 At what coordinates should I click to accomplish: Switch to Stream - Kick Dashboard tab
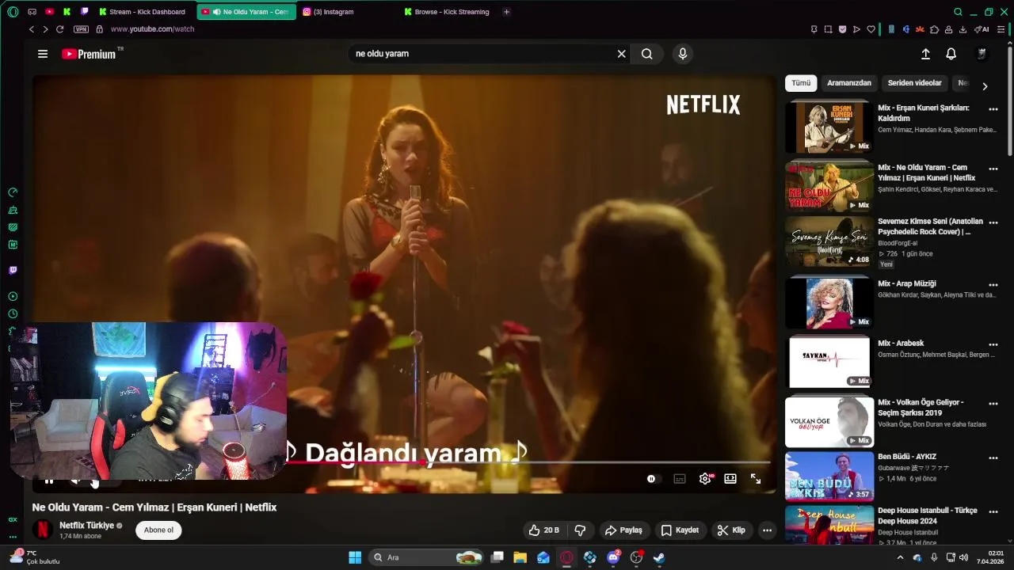(x=143, y=12)
